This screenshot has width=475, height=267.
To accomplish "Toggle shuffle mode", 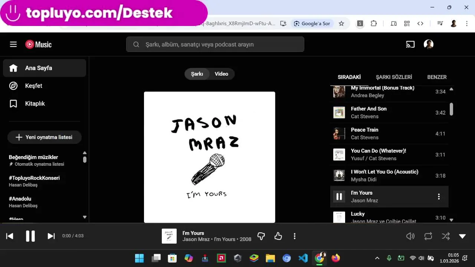I will [446, 236].
